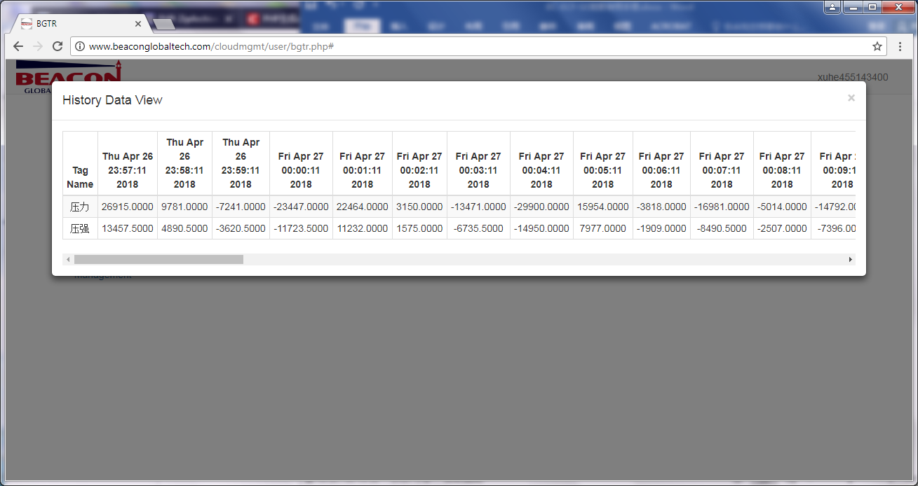Select the 压力 row label cell

coord(80,207)
